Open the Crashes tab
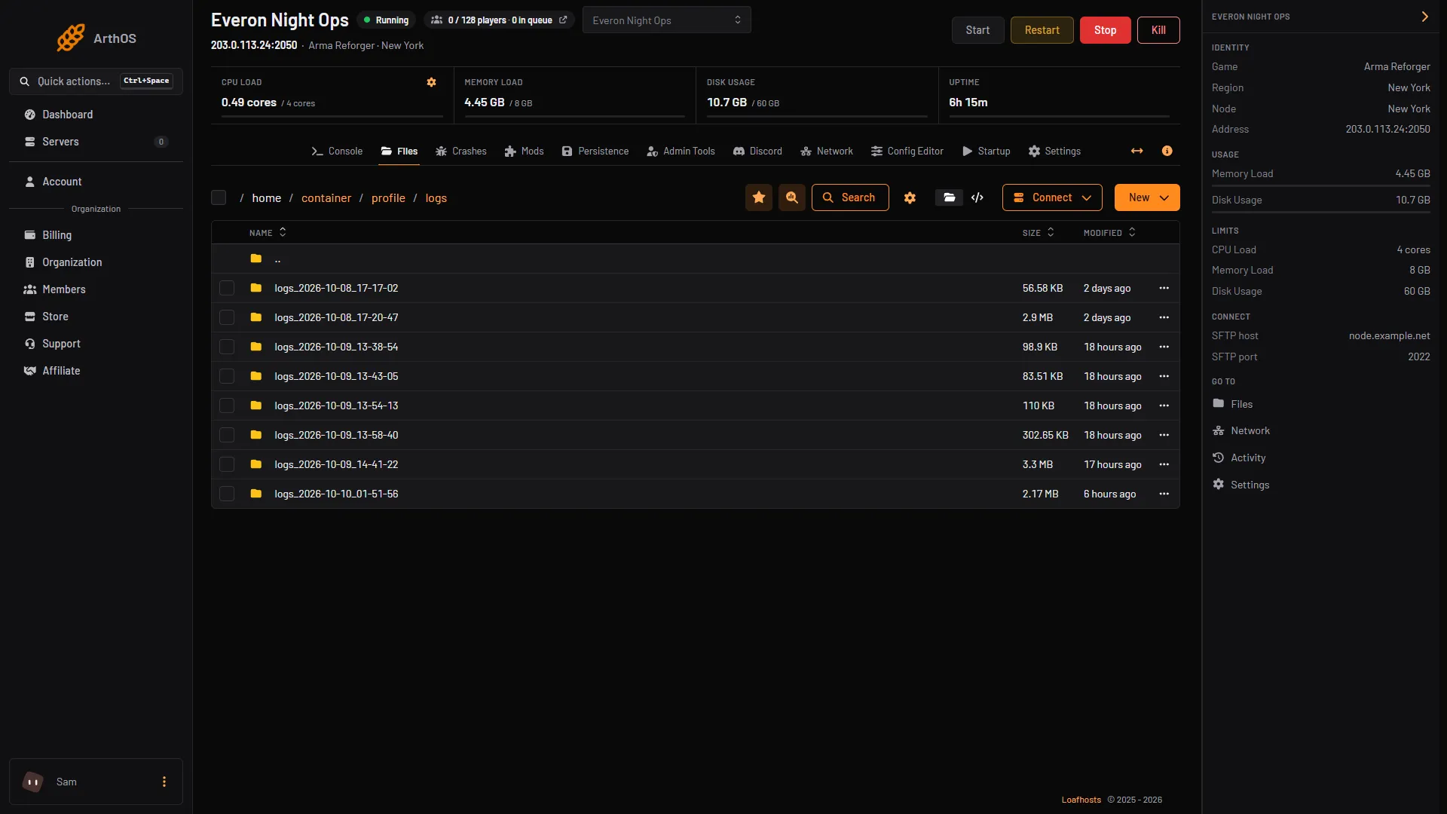Screen dimensions: 1447x814 click(461, 151)
